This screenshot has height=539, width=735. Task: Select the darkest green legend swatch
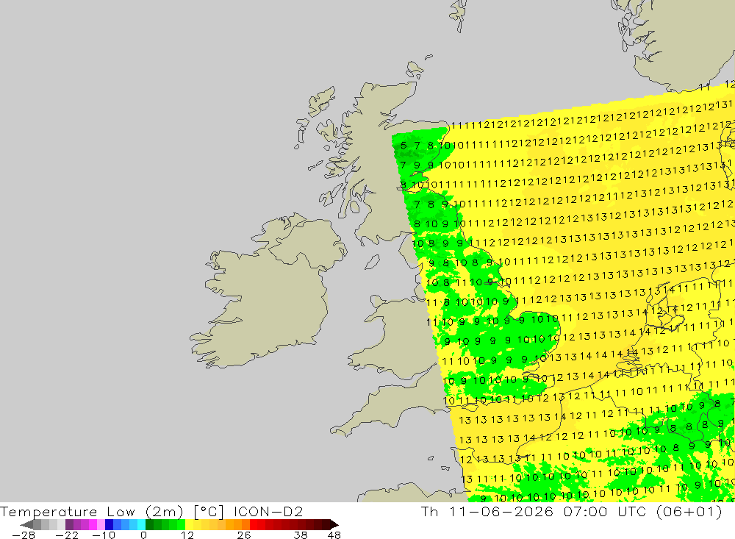click(149, 525)
